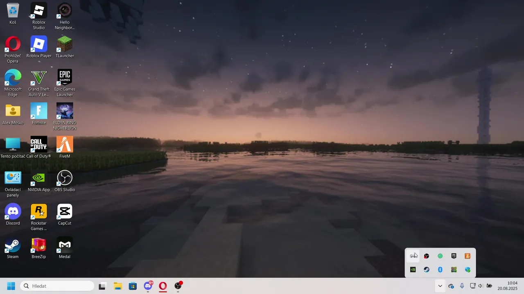This screenshot has width=524, height=294.
Task: Select the NVIDIA App desktop shortcut
Action: click(x=39, y=181)
